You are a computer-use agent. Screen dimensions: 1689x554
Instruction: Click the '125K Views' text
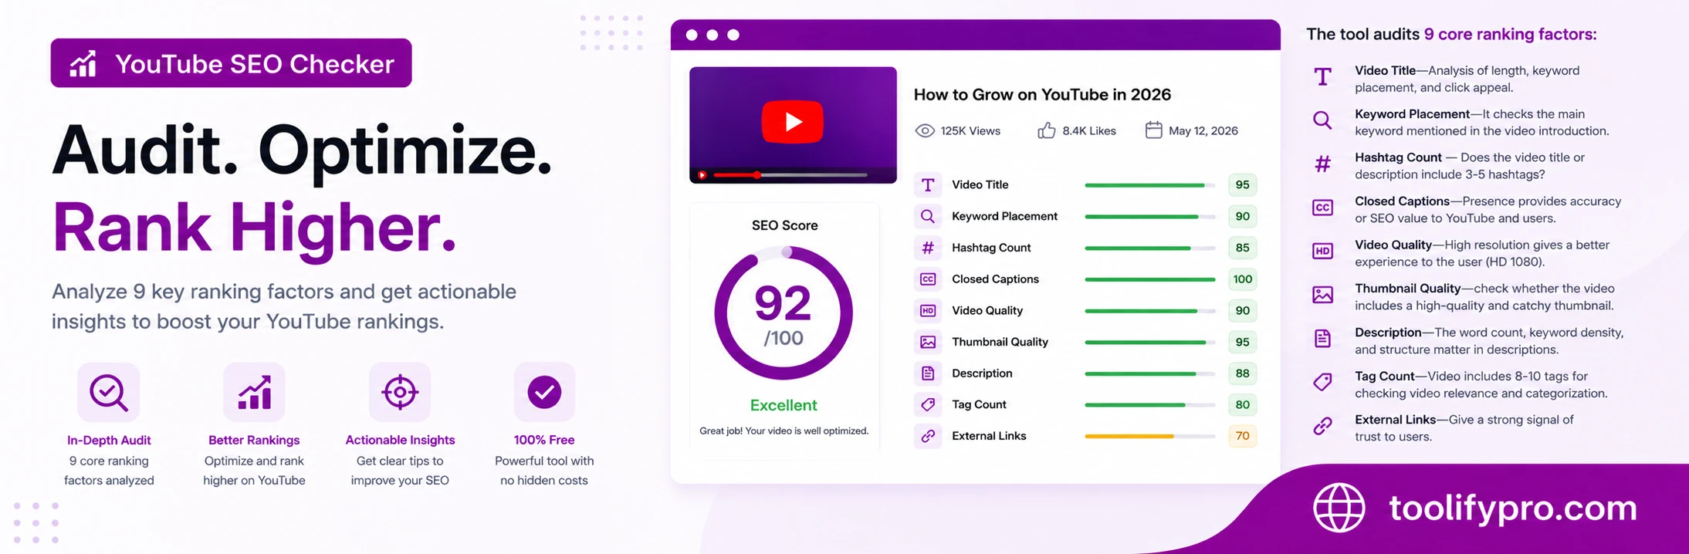coord(970,131)
